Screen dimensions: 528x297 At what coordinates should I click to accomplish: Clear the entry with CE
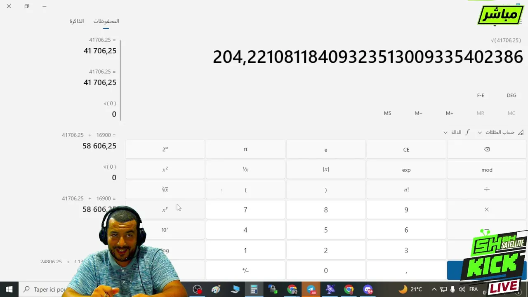pos(406,149)
